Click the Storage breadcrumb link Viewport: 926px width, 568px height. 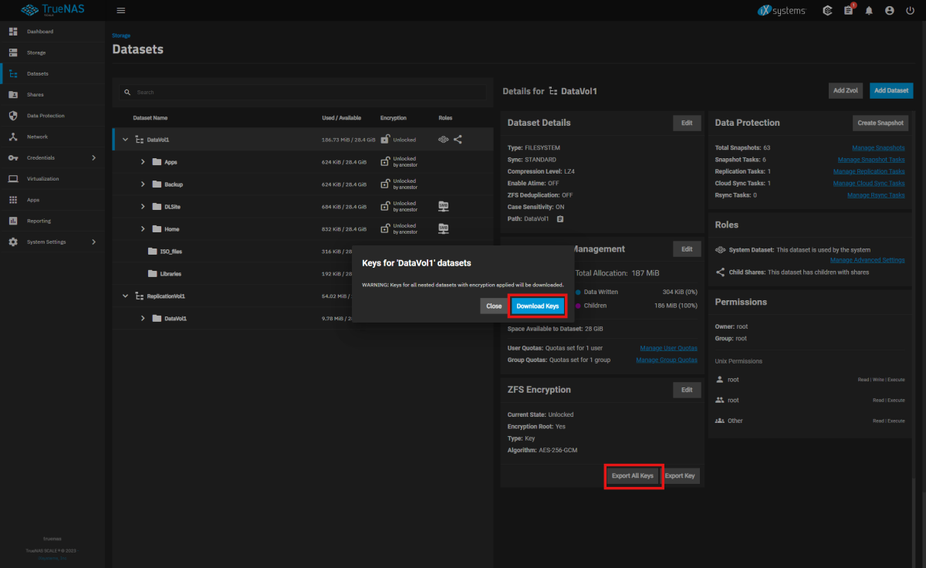121,35
